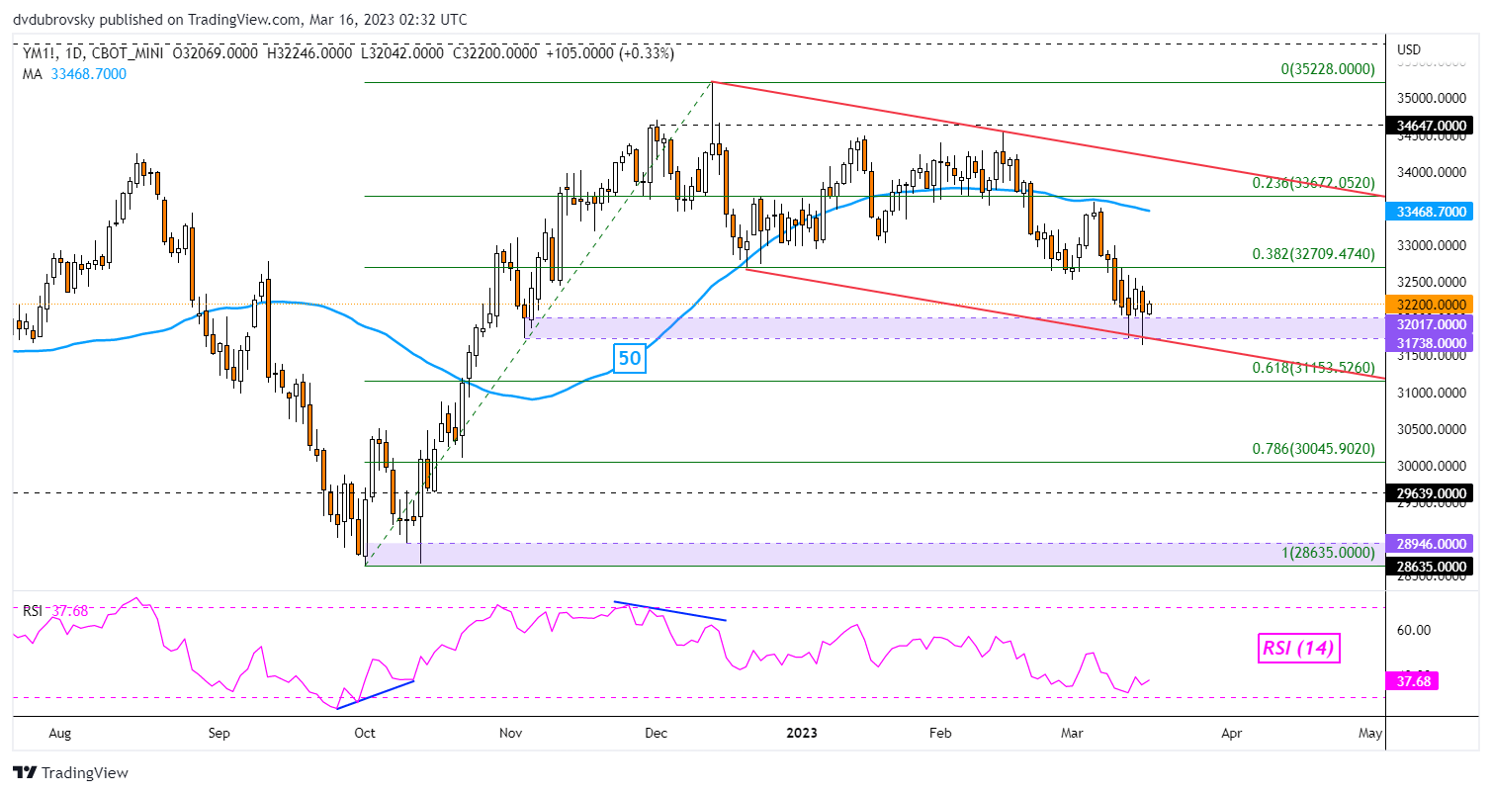Click the 0.236(33672.0520) Fibonacci label

point(1315,183)
